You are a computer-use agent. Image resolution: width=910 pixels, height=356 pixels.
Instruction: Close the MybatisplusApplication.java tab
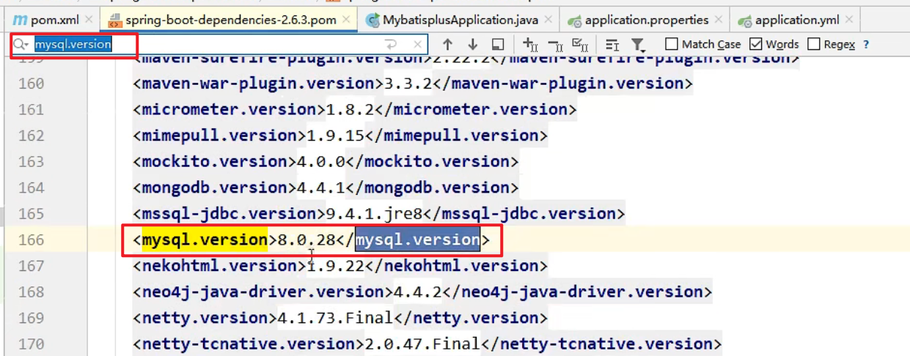548,20
